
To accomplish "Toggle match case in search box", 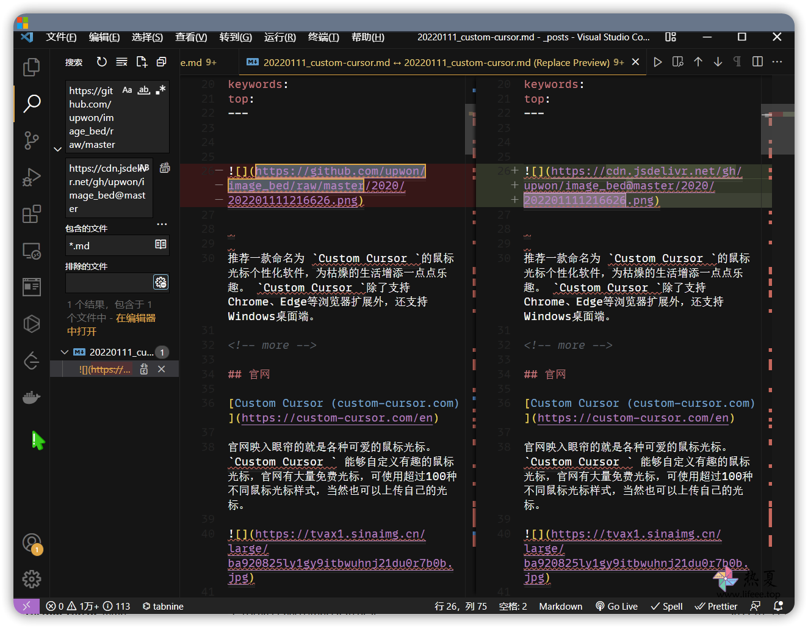I will [127, 90].
